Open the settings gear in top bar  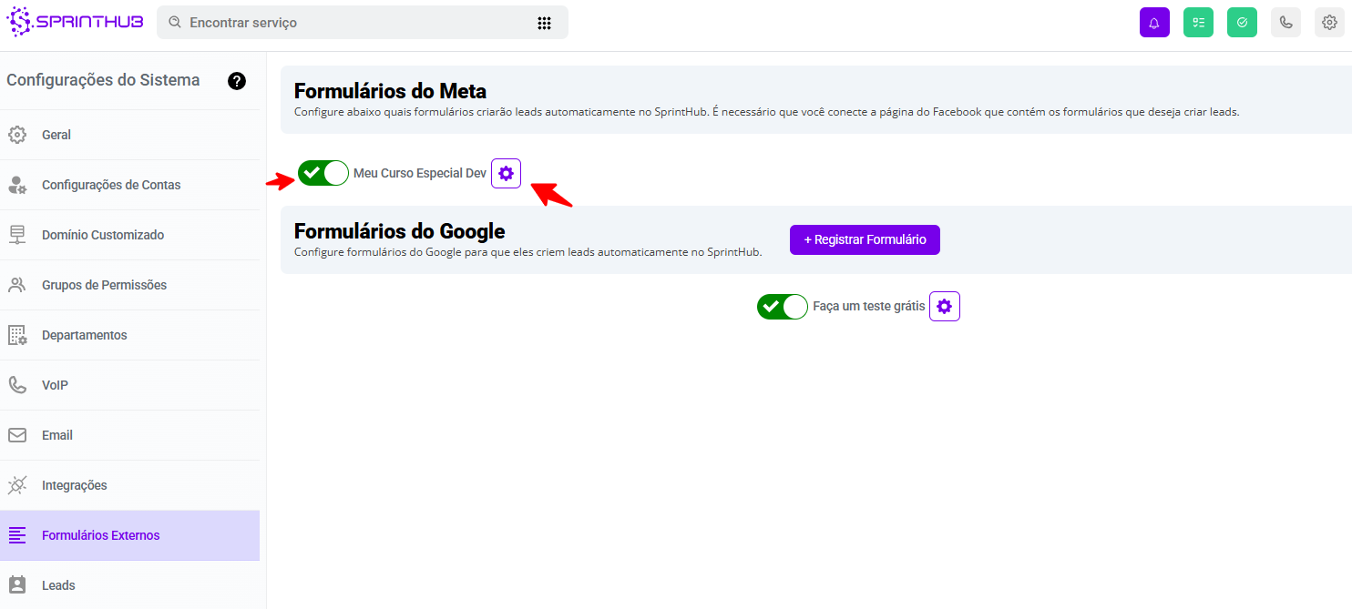(1329, 23)
